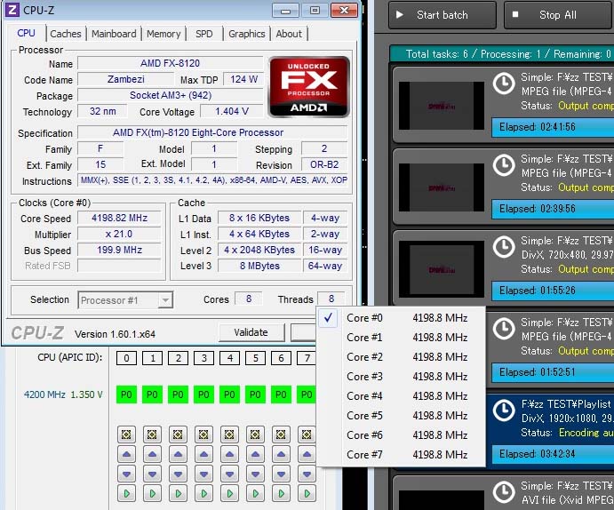Screen dimensions: 614x510
Task: Click the green play icon for CPU 5
Action: point(255,493)
